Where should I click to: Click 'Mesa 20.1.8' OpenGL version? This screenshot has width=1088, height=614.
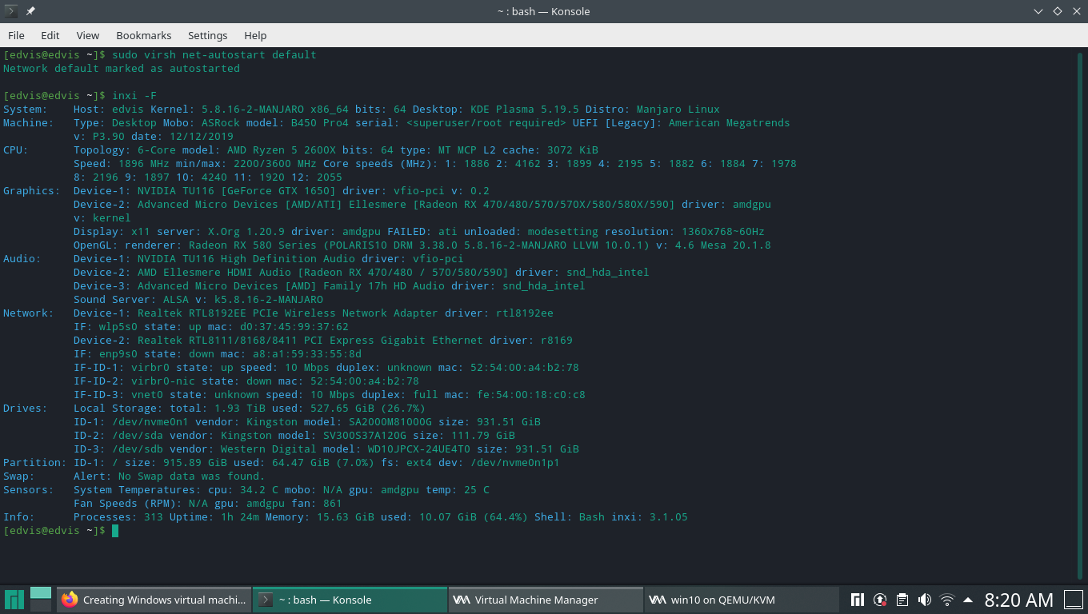pos(736,245)
